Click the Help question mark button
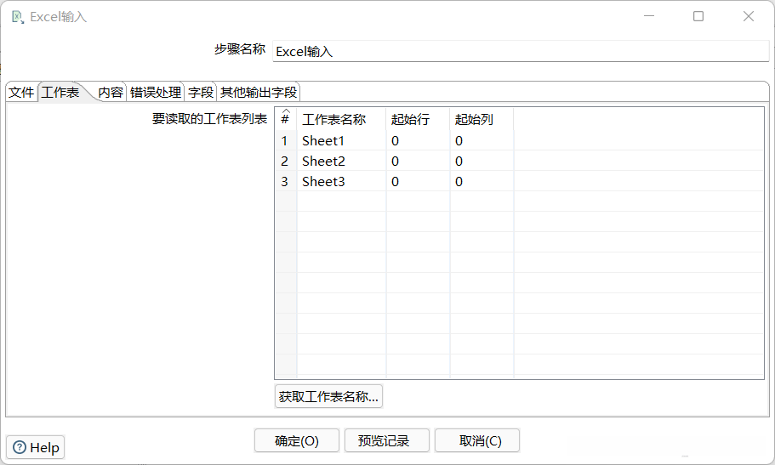775x465 pixels. pyautogui.click(x=36, y=447)
